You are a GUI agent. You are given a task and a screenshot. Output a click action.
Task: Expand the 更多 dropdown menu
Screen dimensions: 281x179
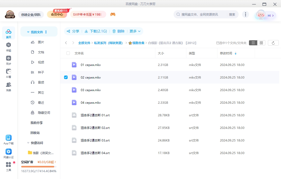[x=135, y=31]
